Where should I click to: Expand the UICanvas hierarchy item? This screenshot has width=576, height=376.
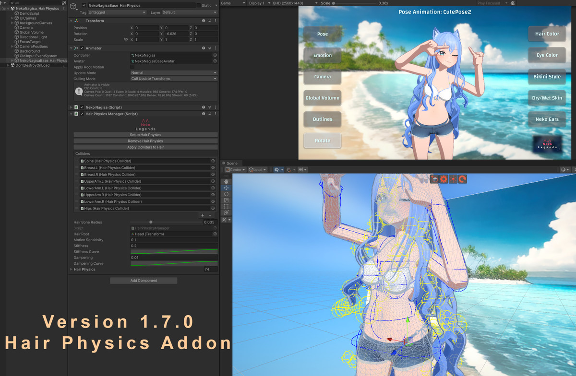pyautogui.click(x=12, y=18)
